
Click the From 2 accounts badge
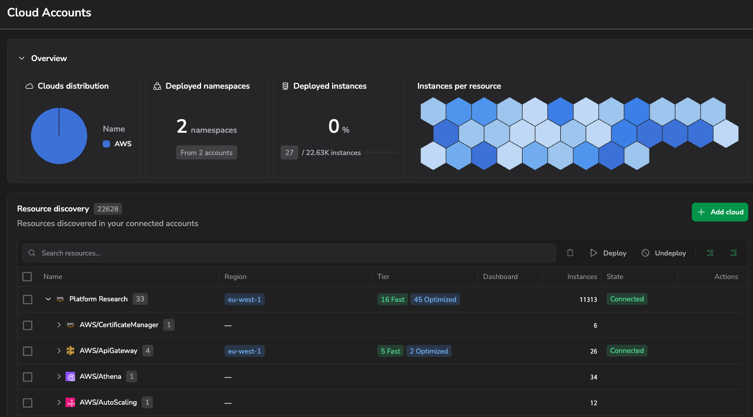[x=206, y=153]
